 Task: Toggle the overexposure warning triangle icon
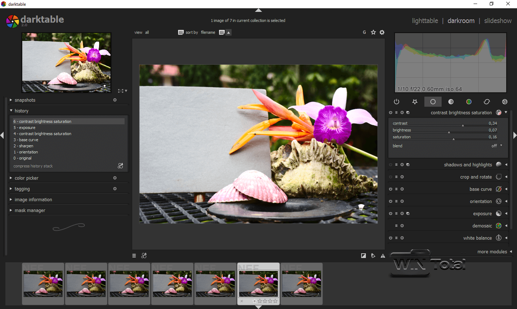click(383, 256)
